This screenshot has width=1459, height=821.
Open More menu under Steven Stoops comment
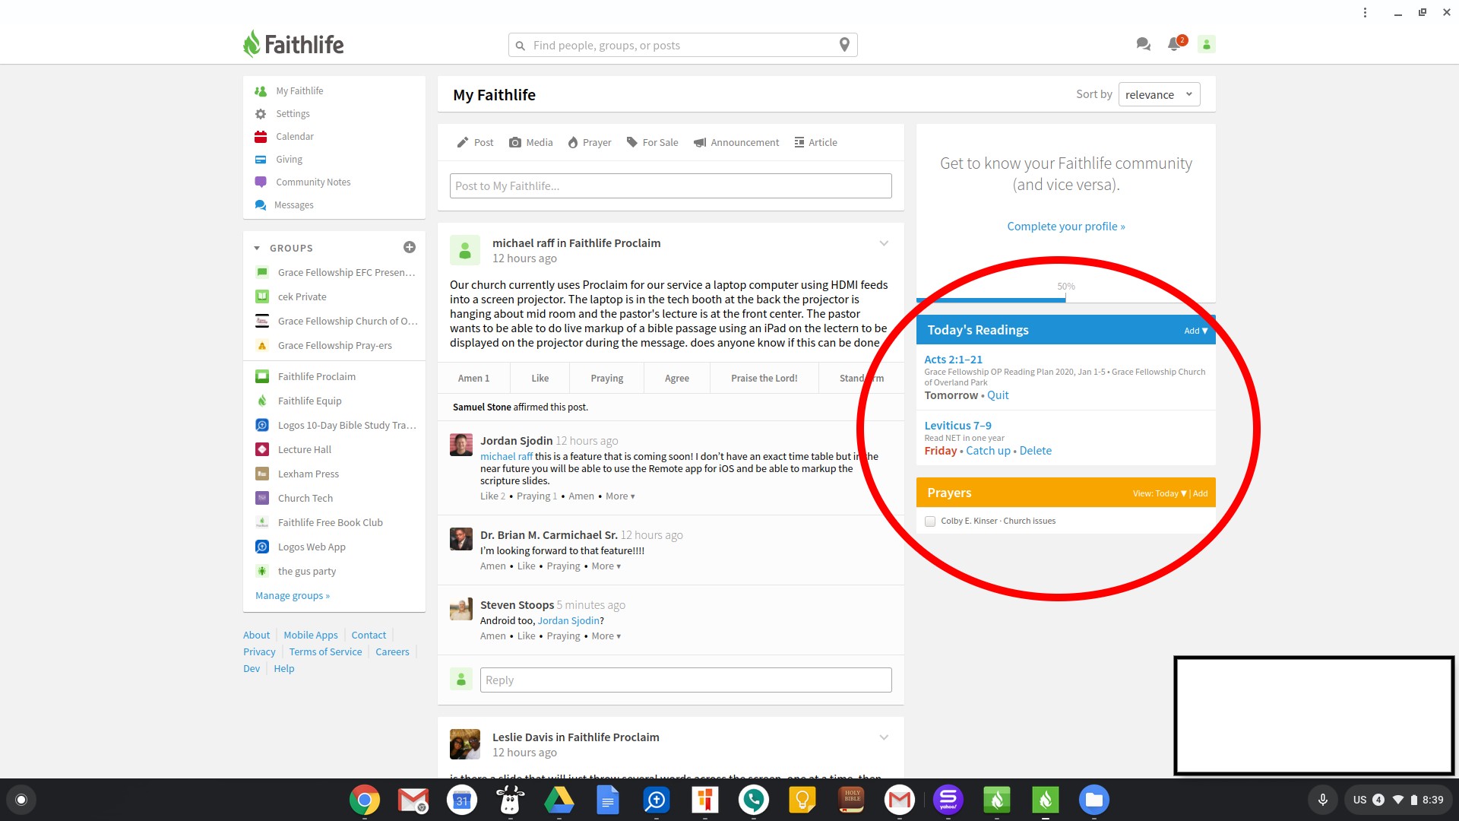pyautogui.click(x=606, y=636)
